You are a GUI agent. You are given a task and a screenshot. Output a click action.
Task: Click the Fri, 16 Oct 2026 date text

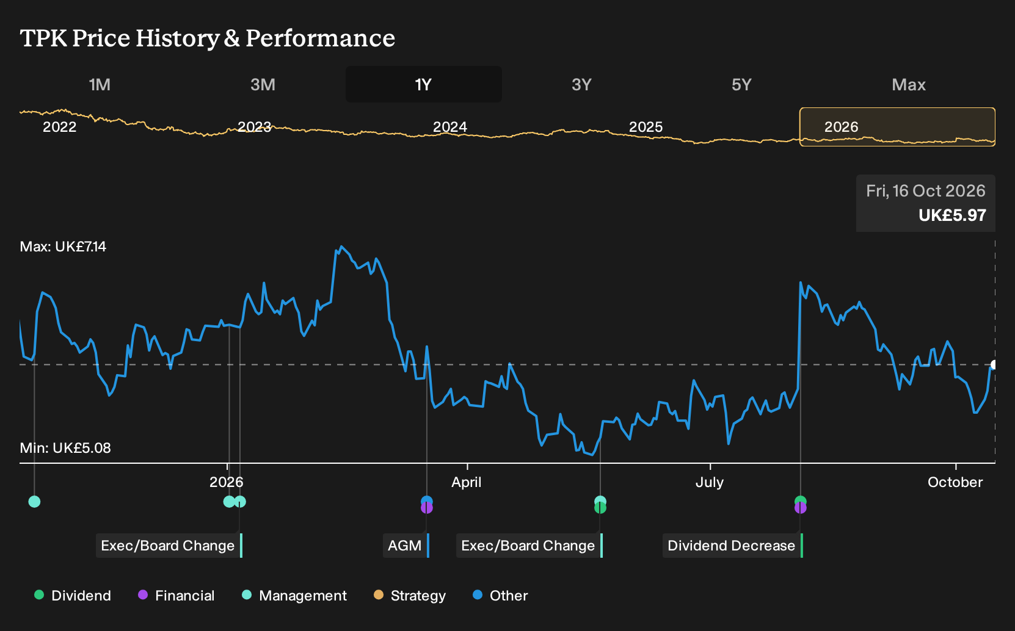(x=926, y=191)
